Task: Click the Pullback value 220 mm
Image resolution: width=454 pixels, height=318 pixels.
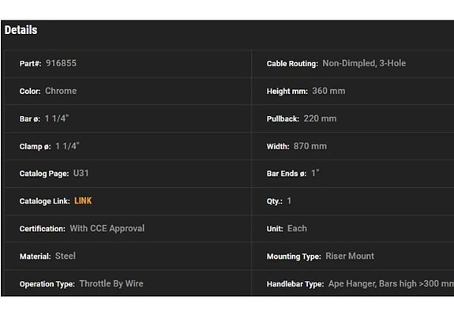Action: coord(320,118)
